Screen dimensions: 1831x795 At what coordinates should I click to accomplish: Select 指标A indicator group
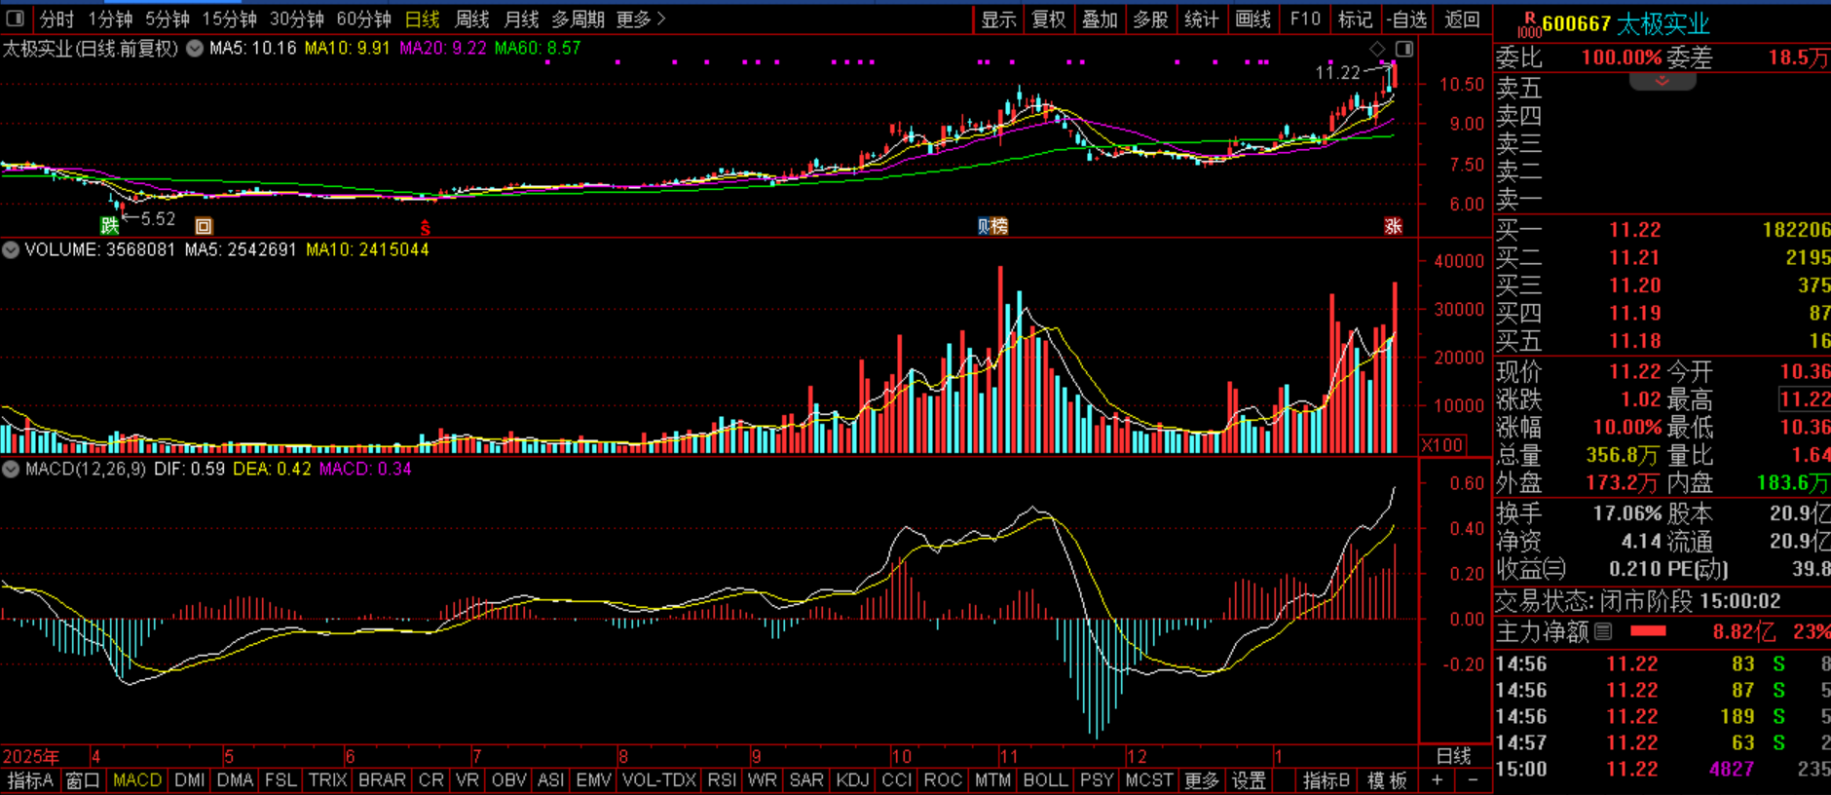[30, 780]
